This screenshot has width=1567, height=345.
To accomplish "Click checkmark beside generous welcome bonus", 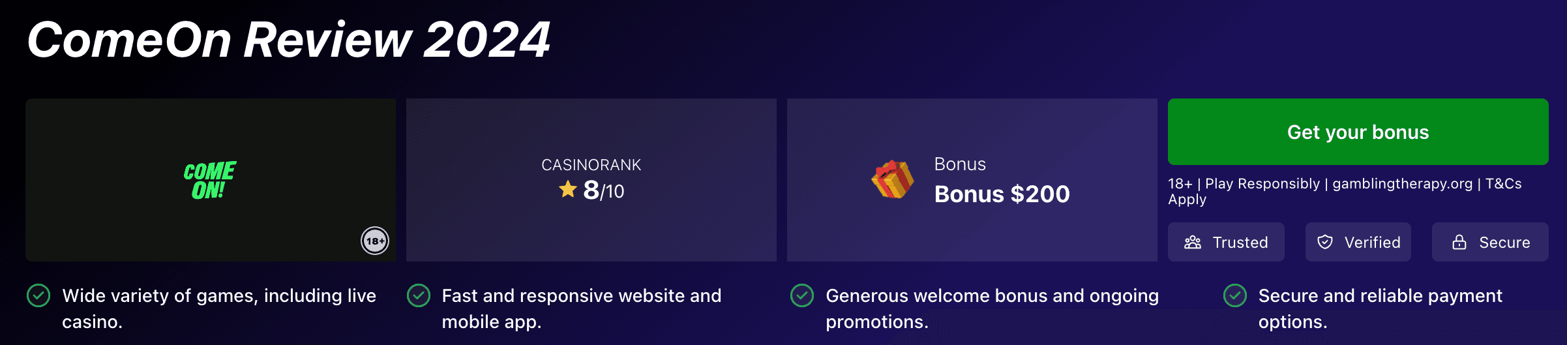I will [x=802, y=295].
